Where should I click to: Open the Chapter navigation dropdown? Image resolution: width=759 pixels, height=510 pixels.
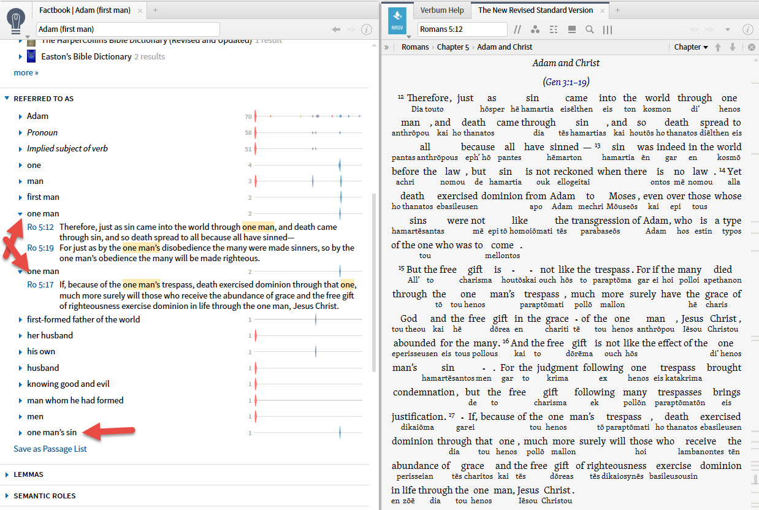[691, 47]
